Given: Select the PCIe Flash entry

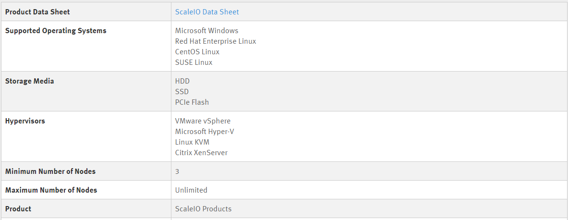Looking at the screenshot, I should [192, 102].
